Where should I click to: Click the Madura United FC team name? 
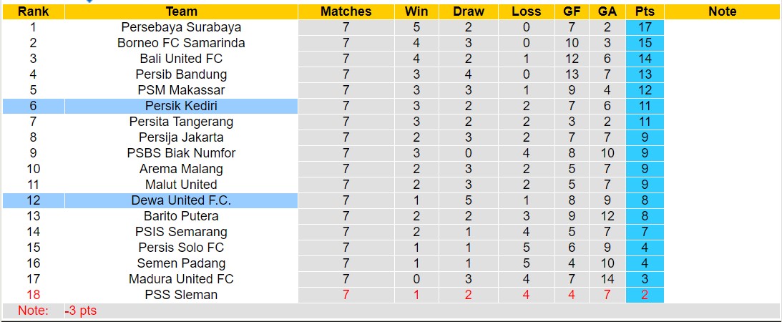(181, 279)
